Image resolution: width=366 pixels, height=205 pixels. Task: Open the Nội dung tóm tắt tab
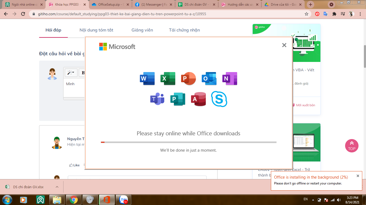(96, 30)
